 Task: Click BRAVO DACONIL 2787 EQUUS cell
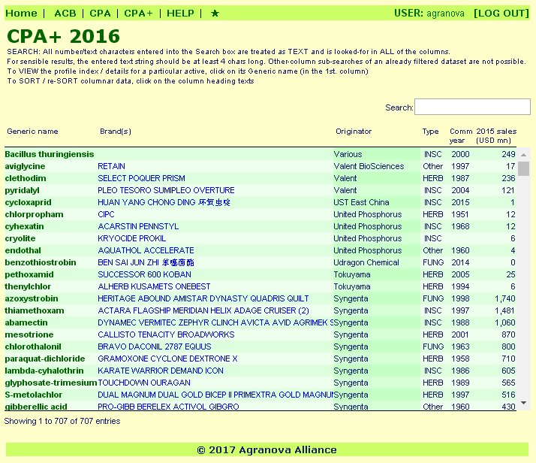pyautogui.click(x=155, y=346)
